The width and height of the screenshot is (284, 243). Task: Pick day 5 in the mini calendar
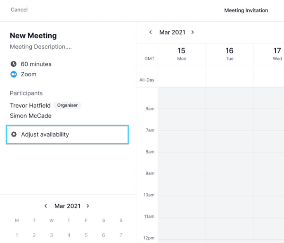coord(86,235)
